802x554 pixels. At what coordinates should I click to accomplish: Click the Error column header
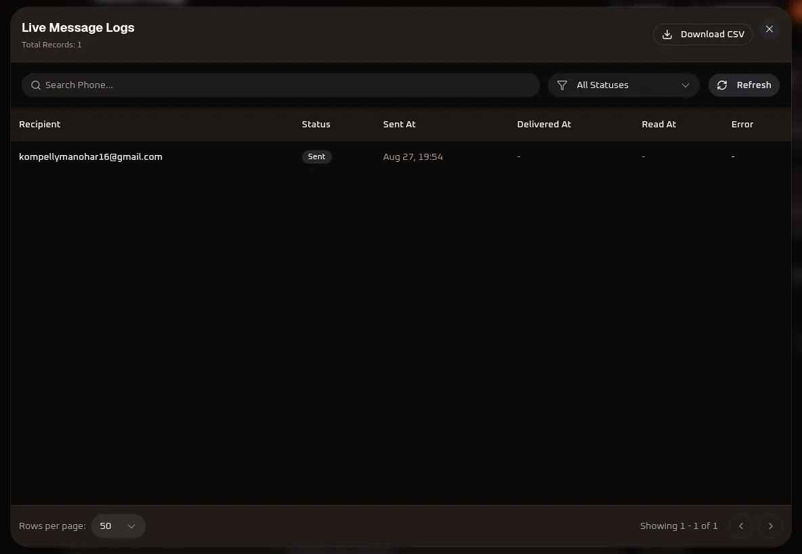point(742,125)
